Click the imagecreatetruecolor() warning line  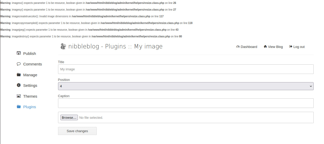point(82,16)
